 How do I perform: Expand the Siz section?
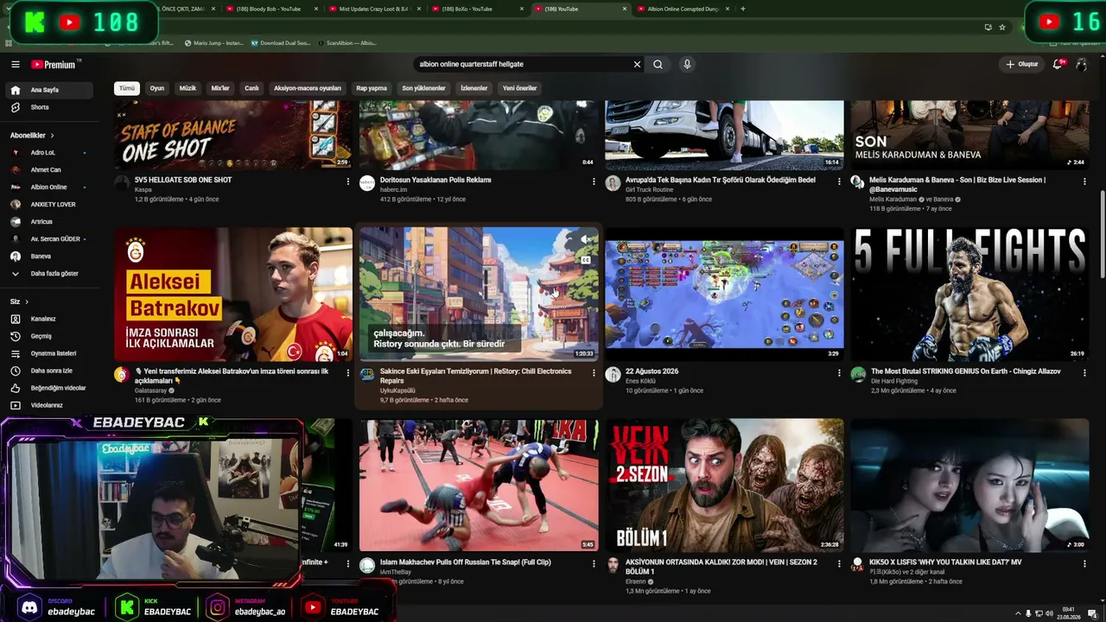pyautogui.click(x=20, y=301)
